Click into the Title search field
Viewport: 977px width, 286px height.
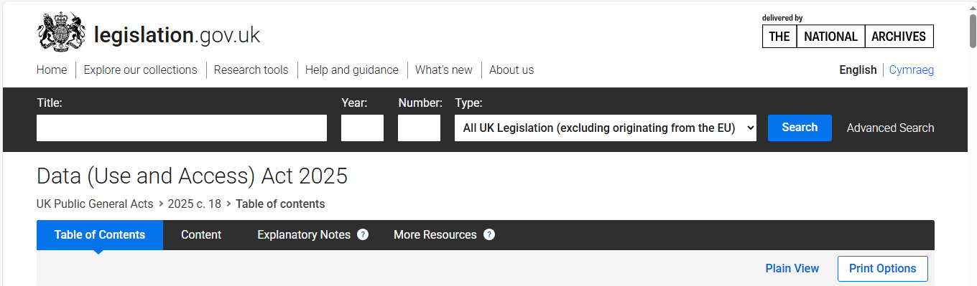(182, 128)
